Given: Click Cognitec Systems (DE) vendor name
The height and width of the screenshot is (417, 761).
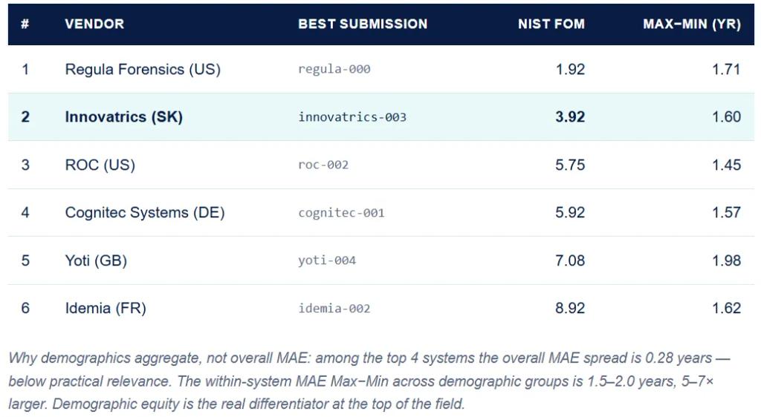Looking at the screenshot, I should (x=145, y=213).
